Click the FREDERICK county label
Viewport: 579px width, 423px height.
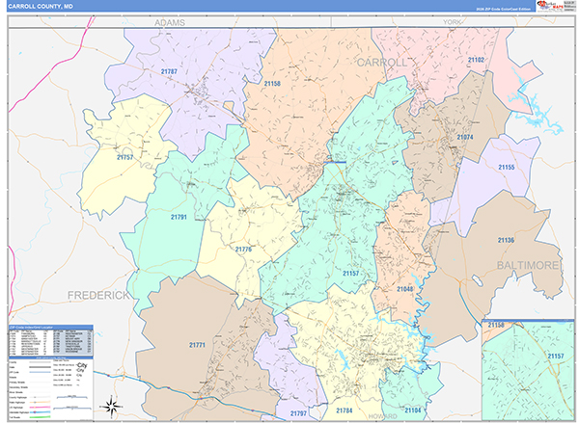click(x=98, y=295)
